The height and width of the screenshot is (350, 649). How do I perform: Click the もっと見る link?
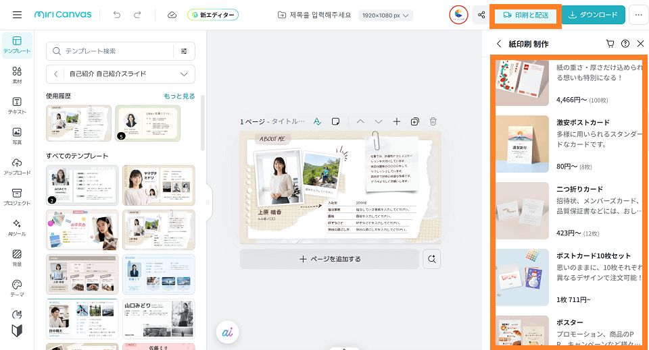(x=179, y=96)
